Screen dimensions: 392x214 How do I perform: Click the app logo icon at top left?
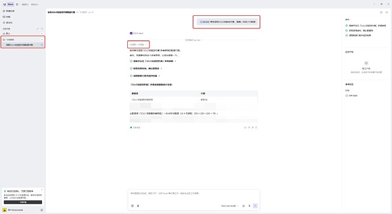4,4
